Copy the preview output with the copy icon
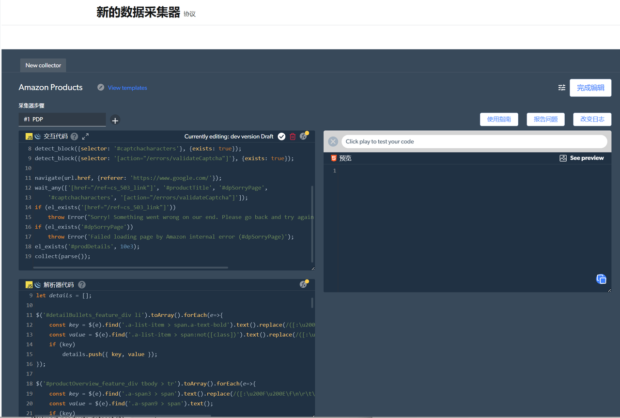The width and height of the screenshot is (620, 418). pyautogui.click(x=601, y=279)
